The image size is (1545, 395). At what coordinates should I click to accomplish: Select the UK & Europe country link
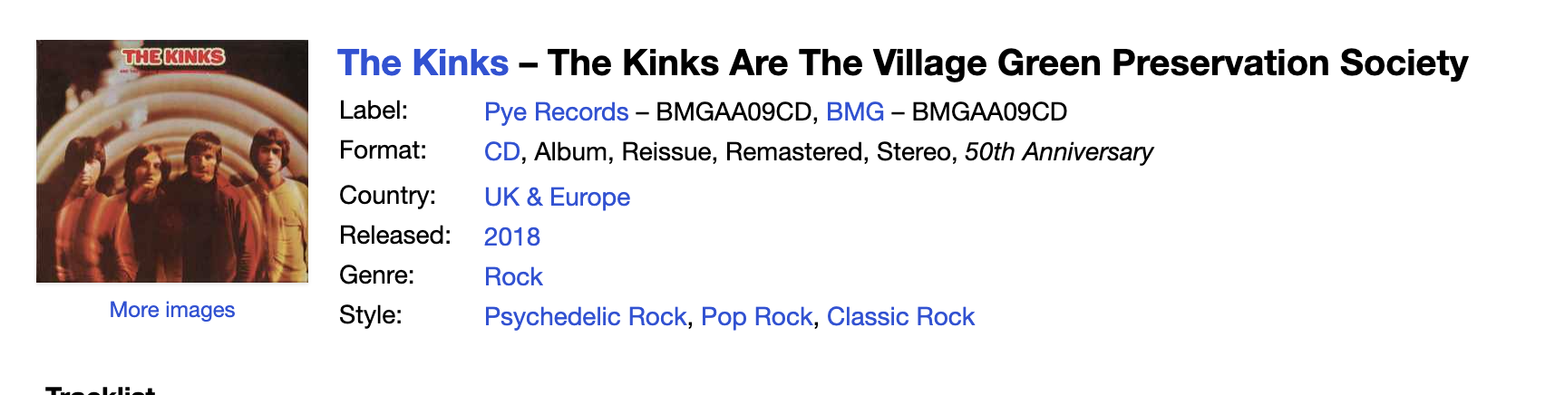557,197
